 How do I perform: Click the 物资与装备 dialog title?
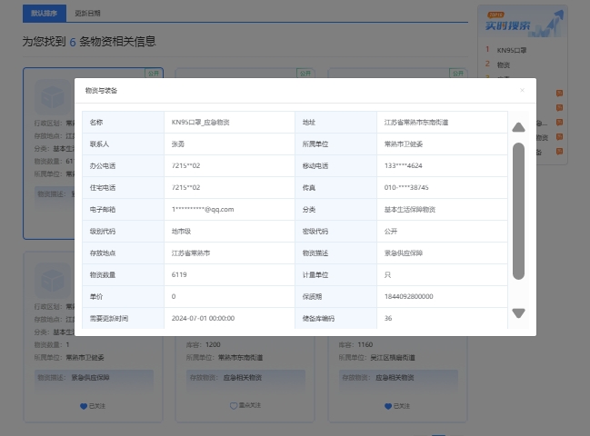[x=101, y=91]
